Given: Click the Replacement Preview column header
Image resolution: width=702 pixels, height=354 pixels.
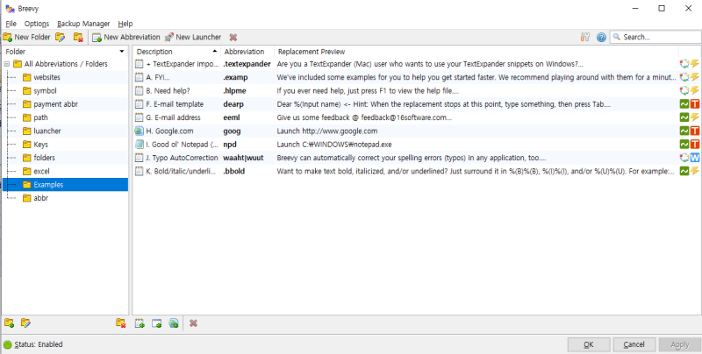Looking at the screenshot, I should [x=476, y=52].
